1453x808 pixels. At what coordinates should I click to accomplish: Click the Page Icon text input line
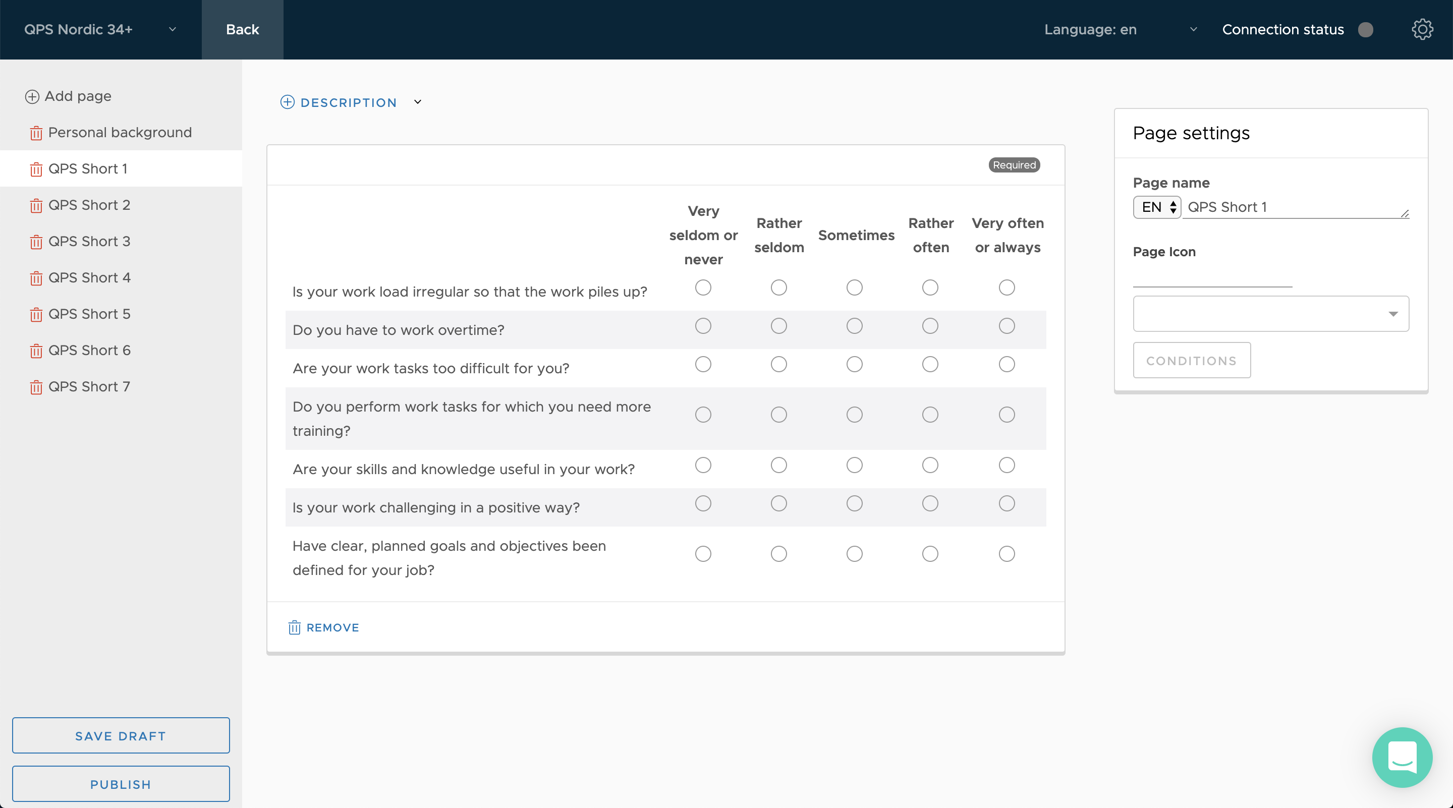click(x=1213, y=277)
